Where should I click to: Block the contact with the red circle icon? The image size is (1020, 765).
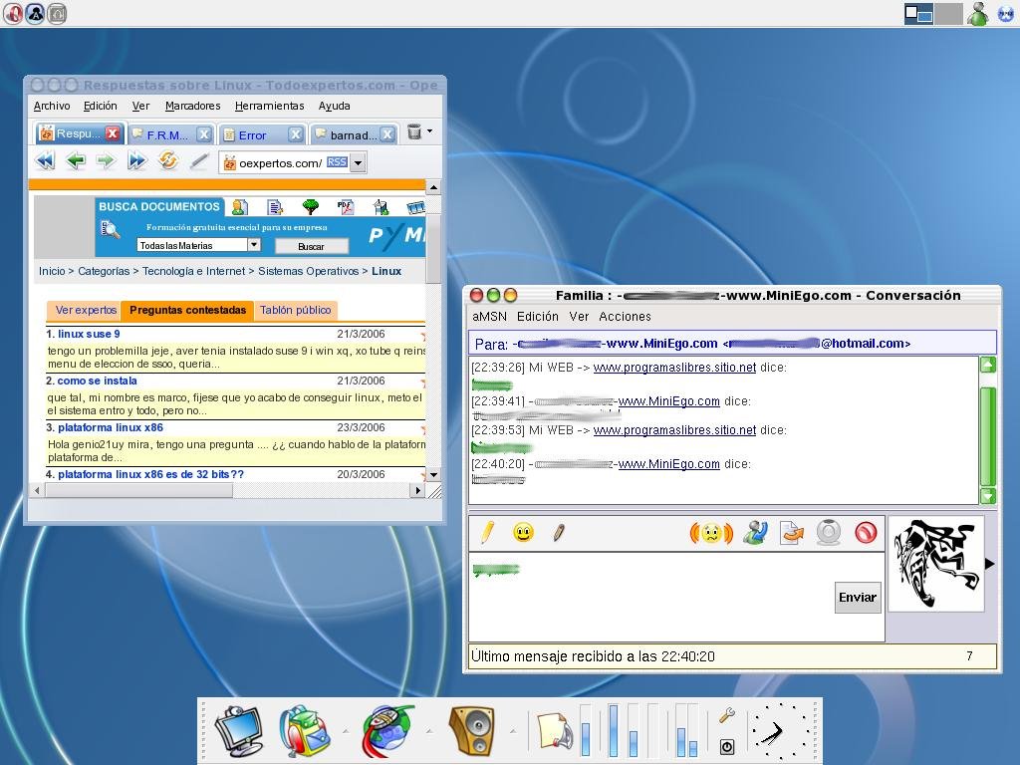click(866, 533)
